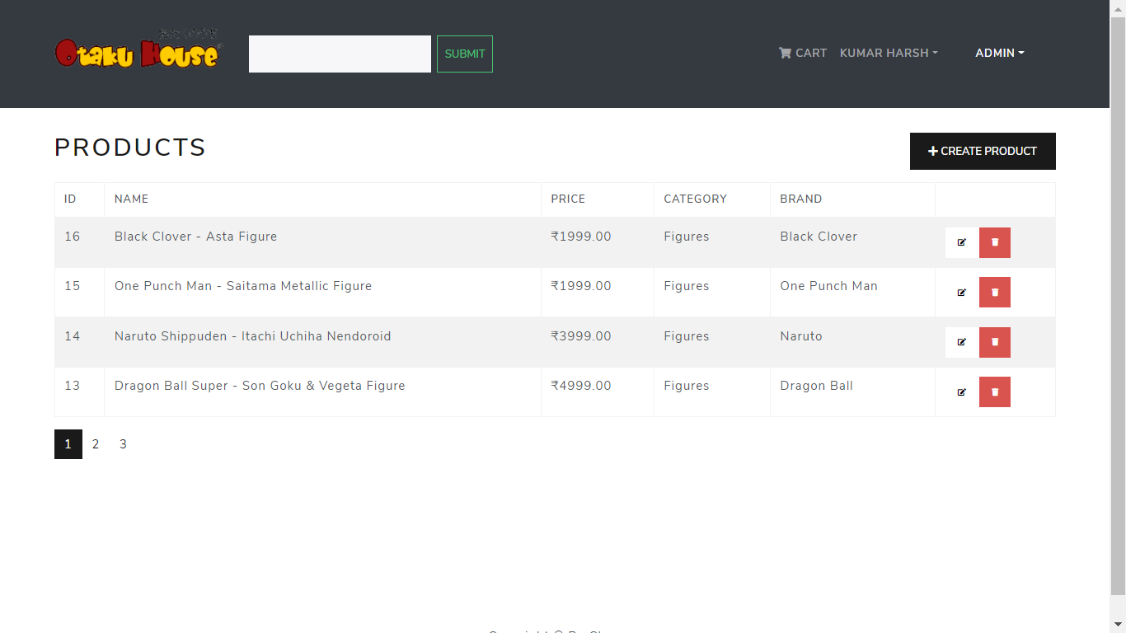Delete the Black Clover Asta Figure product
The height and width of the screenshot is (633, 1126).
[995, 242]
